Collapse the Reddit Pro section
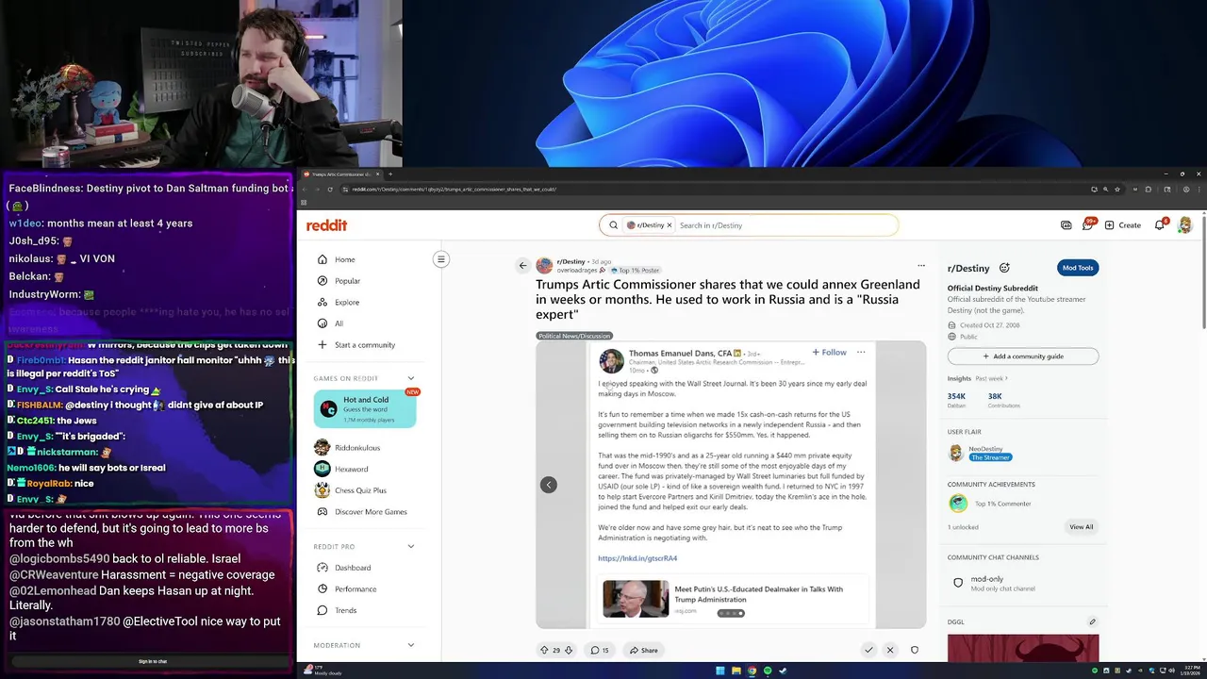Image resolution: width=1207 pixels, height=679 pixels. click(411, 546)
